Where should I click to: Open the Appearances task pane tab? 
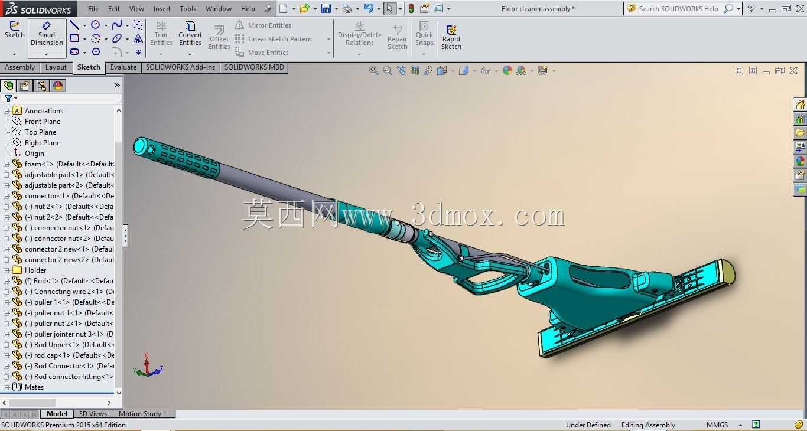point(800,161)
